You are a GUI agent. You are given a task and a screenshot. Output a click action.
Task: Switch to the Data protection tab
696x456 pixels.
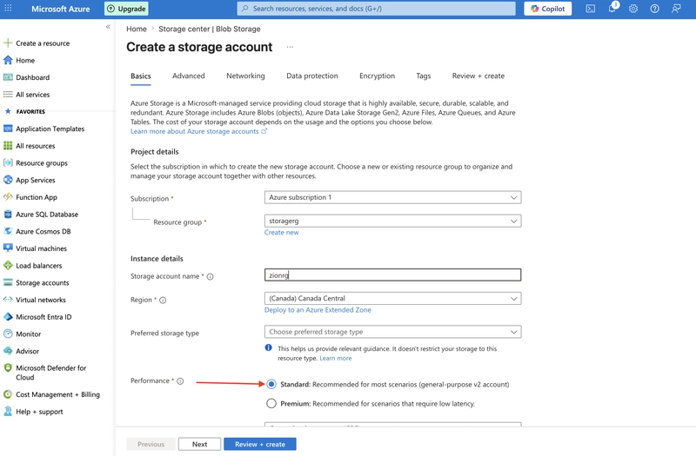click(x=312, y=76)
